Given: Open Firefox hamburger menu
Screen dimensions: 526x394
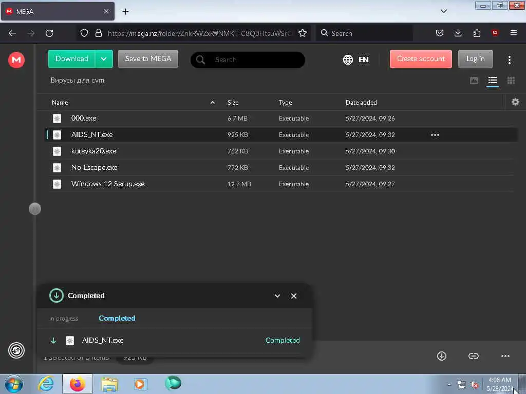Looking at the screenshot, I should (513, 33).
